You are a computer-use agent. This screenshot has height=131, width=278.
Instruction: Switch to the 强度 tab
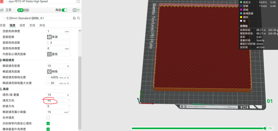click(12, 25)
